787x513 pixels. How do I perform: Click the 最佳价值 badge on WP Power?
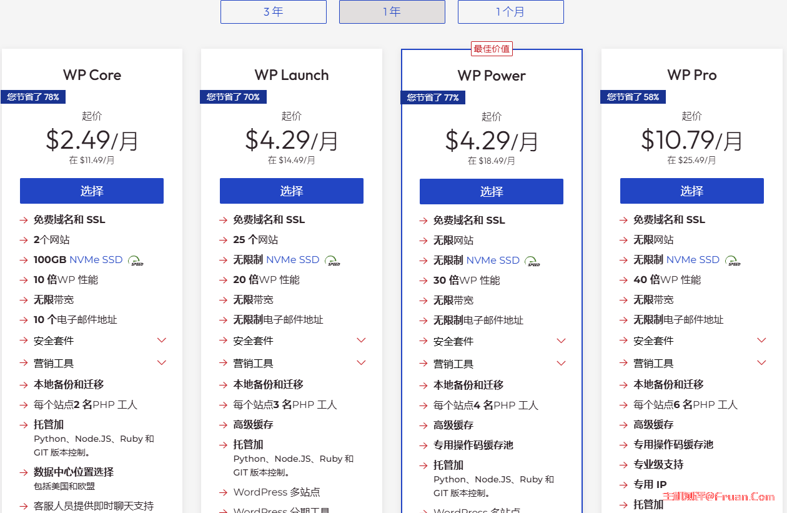[x=492, y=49]
